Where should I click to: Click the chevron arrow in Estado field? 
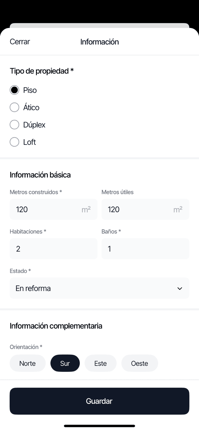click(x=180, y=289)
